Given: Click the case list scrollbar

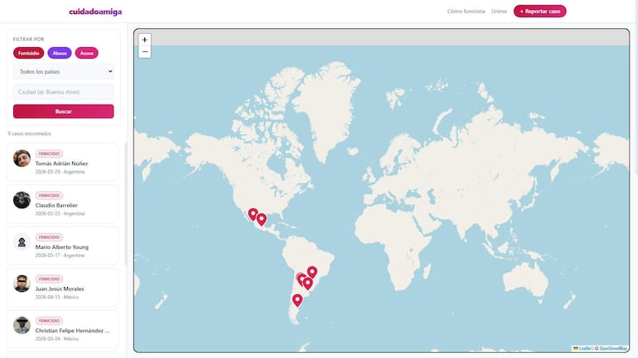Looking at the screenshot, I should [126, 203].
